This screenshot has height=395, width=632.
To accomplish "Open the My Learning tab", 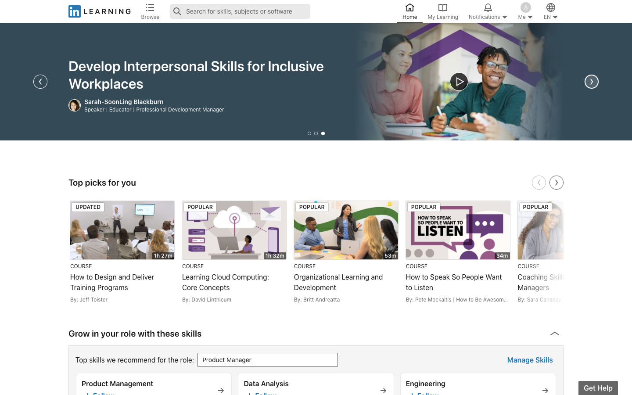I will [442, 11].
